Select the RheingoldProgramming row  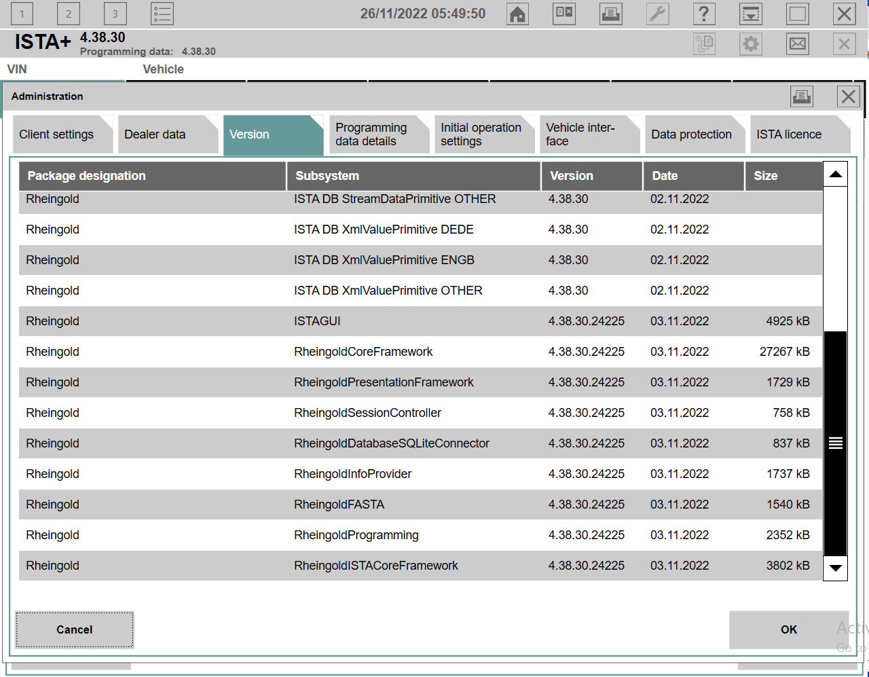pos(420,535)
